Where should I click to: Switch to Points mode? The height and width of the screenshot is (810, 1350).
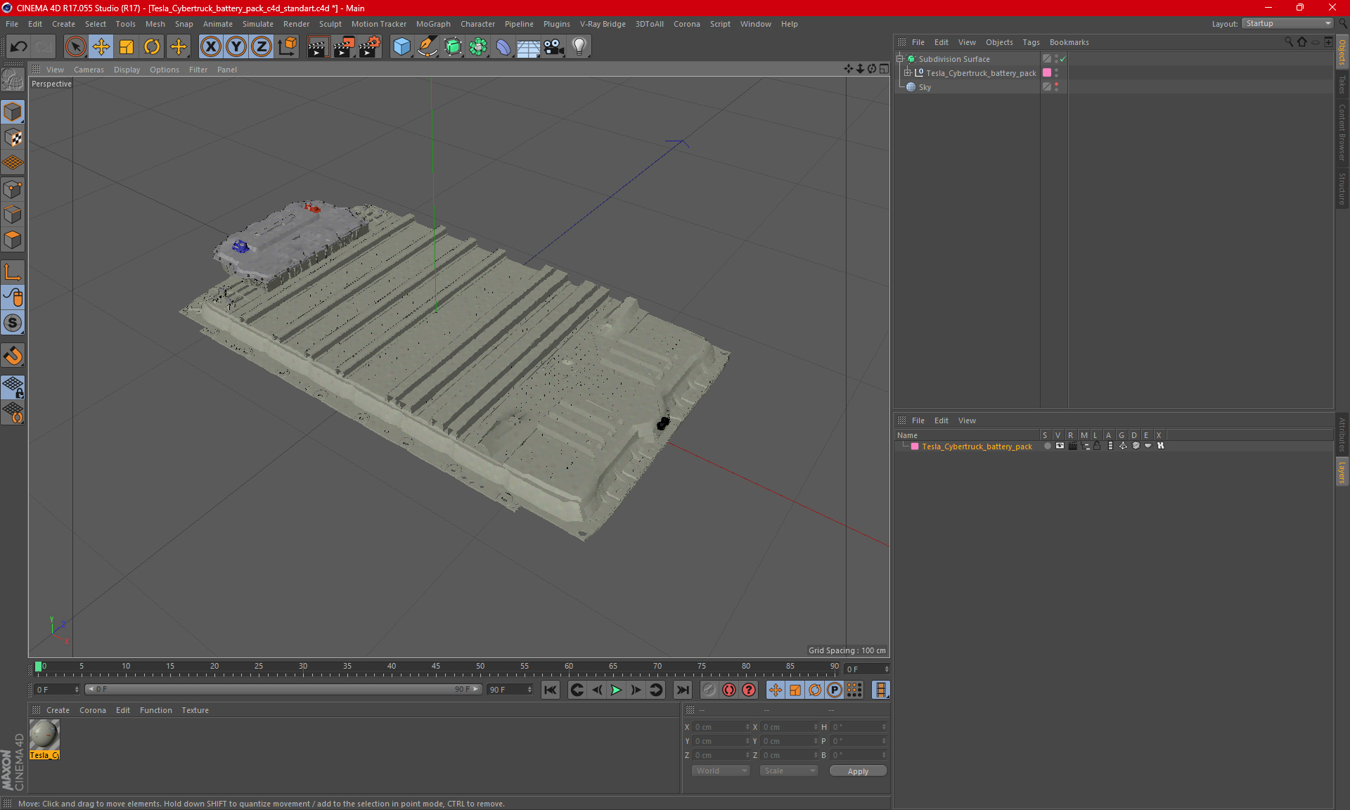pyautogui.click(x=13, y=189)
